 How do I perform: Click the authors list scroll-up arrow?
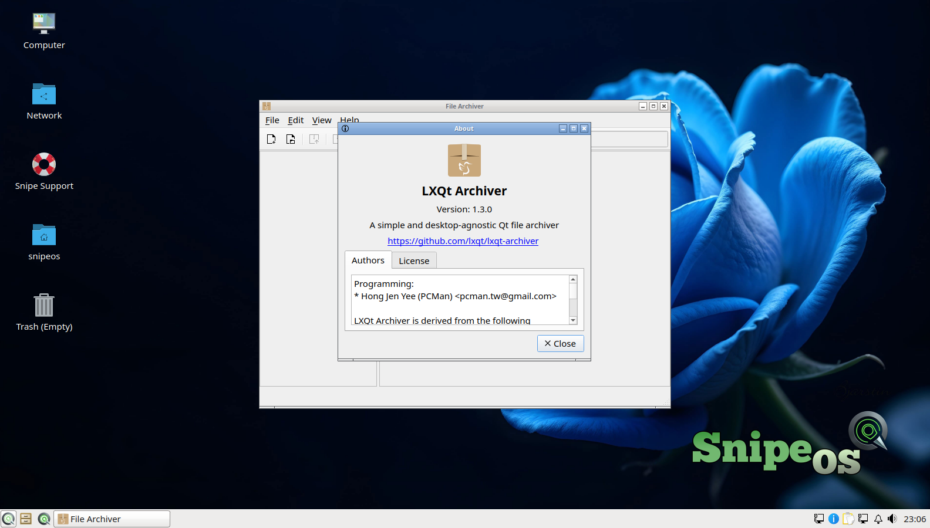click(x=573, y=279)
